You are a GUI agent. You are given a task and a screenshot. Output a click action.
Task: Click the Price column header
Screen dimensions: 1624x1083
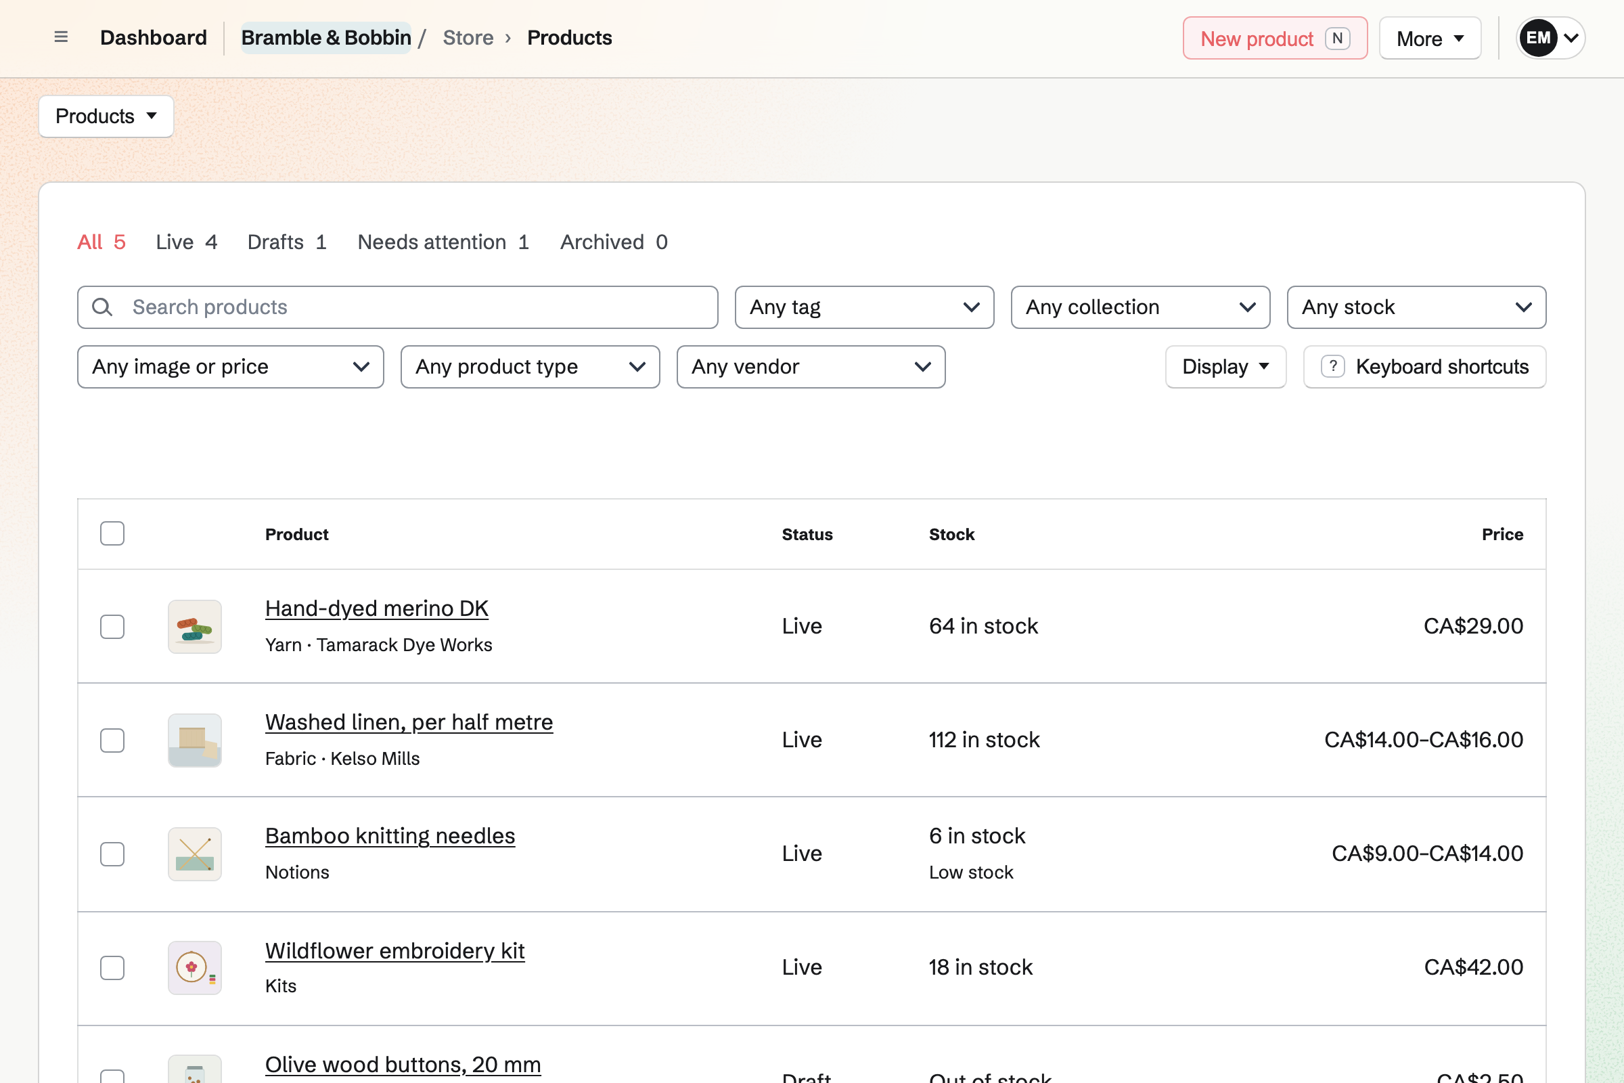[1502, 534]
